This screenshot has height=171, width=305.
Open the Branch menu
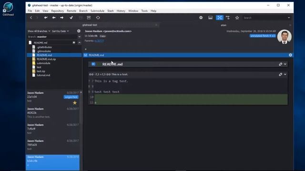[x=83, y=11]
